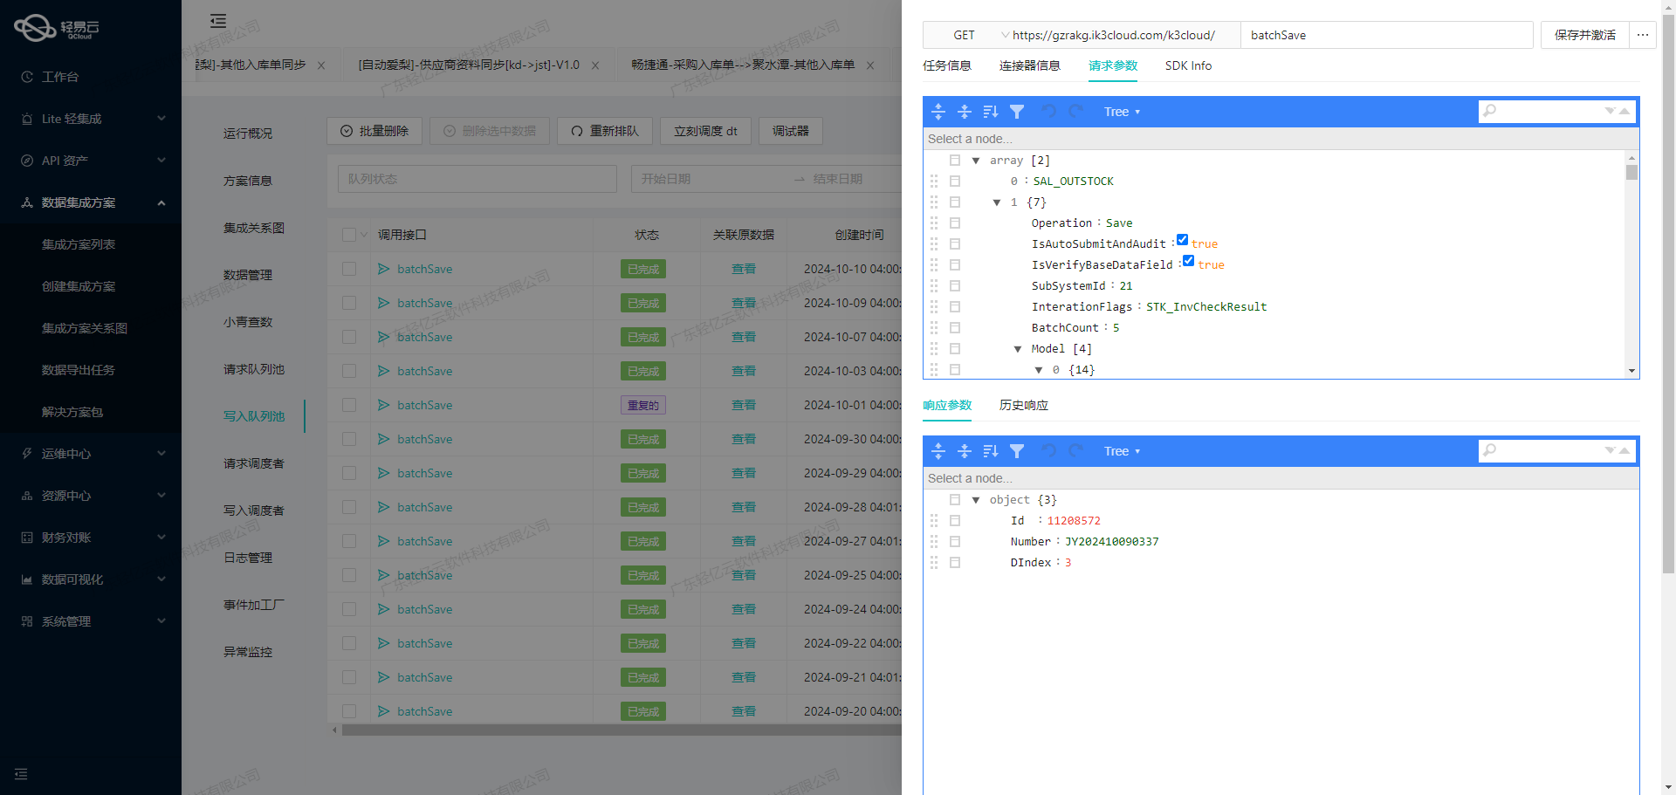Open the sort icon in request JSON toolbar
The height and width of the screenshot is (795, 1676).
990,111
